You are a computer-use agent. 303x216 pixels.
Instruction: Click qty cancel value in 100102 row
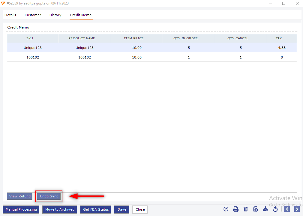coord(241,57)
